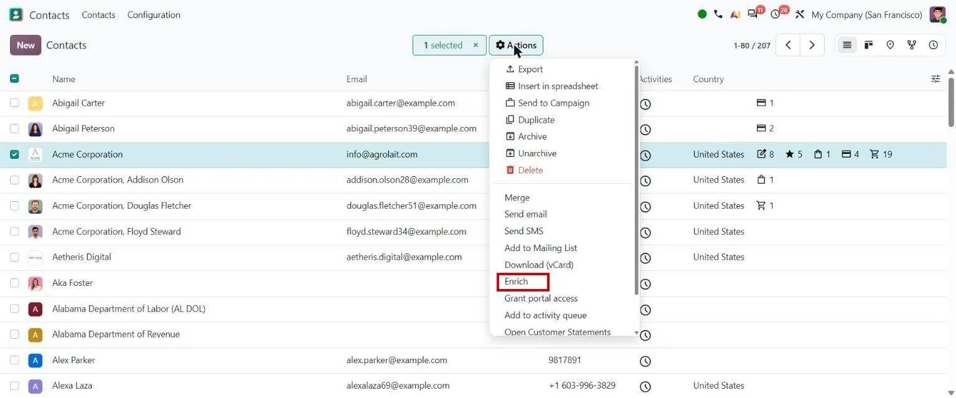The height and width of the screenshot is (398, 956).
Task: Click the green online status indicator
Action: (702, 14)
